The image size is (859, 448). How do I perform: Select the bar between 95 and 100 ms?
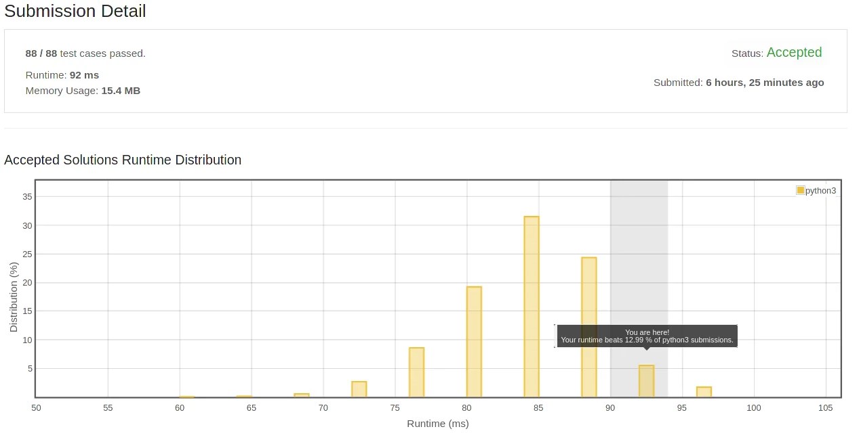tap(704, 392)
